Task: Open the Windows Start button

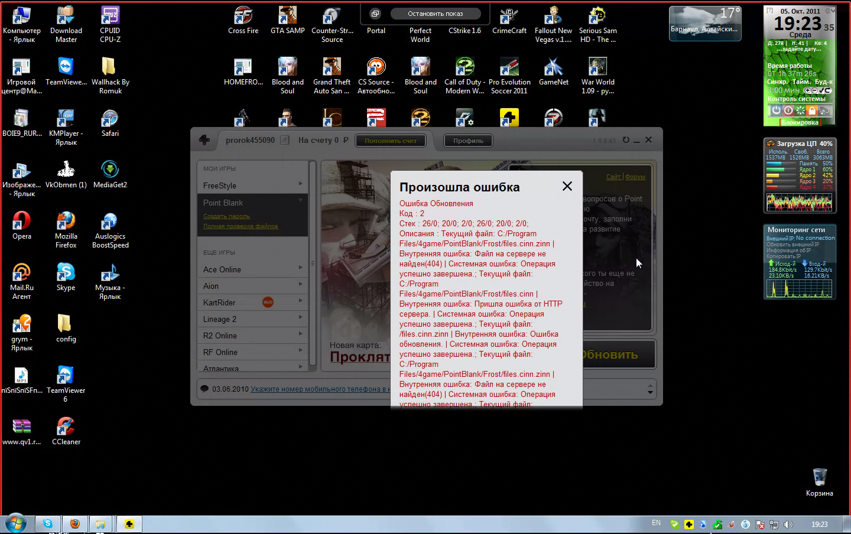Action: coord(15,523)
